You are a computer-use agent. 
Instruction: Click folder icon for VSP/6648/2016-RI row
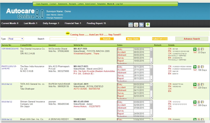[x=202, y=49]
